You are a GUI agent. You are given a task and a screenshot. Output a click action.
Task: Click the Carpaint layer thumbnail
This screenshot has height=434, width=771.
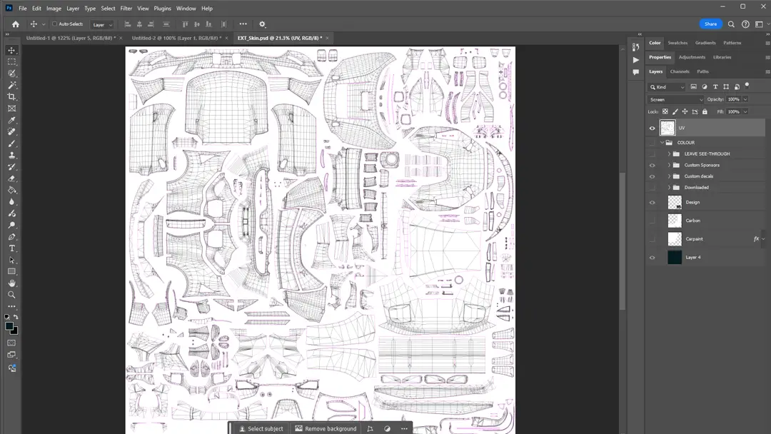tap(674, 238)
